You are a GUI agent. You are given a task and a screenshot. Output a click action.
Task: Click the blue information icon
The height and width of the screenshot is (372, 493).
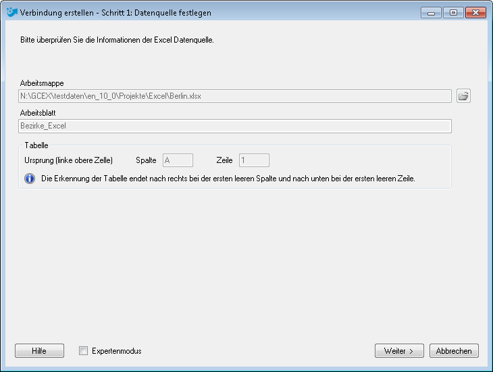pos(30,179)
